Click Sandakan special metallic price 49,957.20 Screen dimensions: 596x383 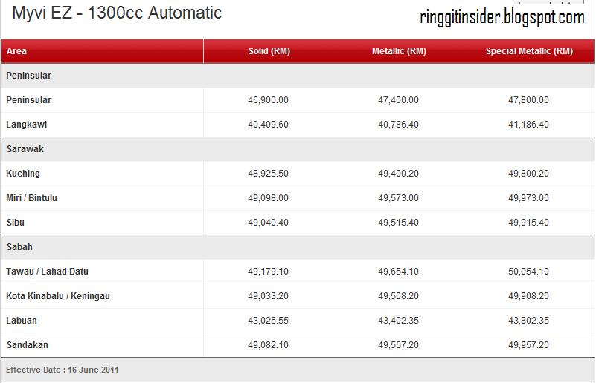coord(528,345)
